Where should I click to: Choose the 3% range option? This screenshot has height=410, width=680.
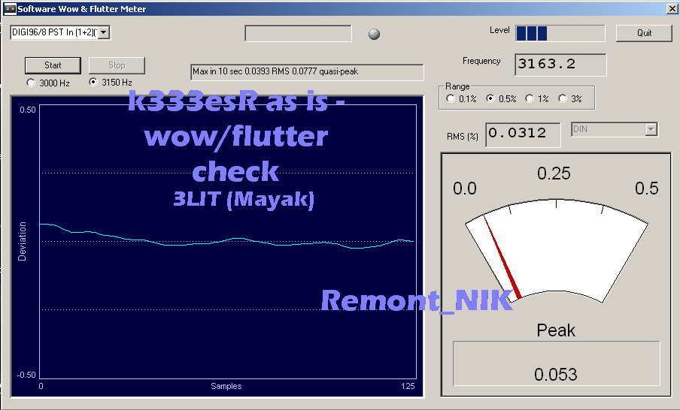(563, 98)
